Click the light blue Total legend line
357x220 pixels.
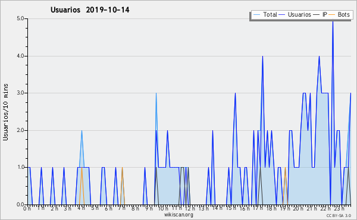256,14
